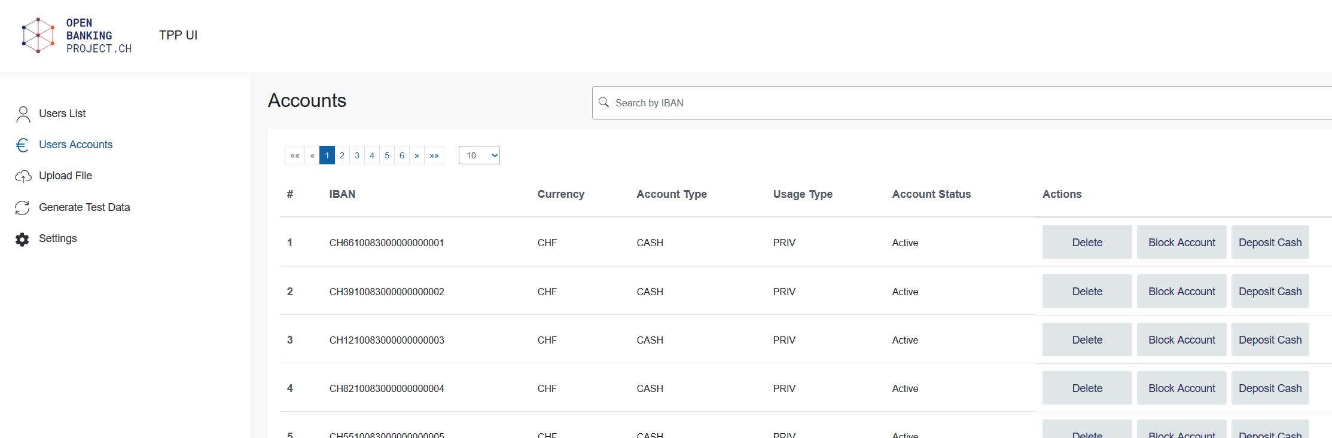This screenshot has width=1332, height=438.
Task: Delete account CH8210083000000000004
Action: tap(1087, 388)
